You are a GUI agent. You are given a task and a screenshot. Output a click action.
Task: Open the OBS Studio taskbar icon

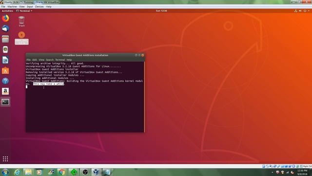[85, 172]
